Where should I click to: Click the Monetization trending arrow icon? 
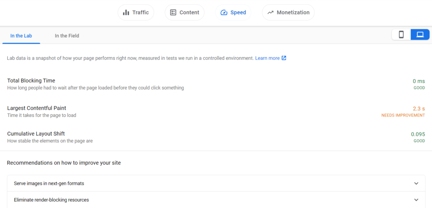pyautogui.click(x=270, y=12)
